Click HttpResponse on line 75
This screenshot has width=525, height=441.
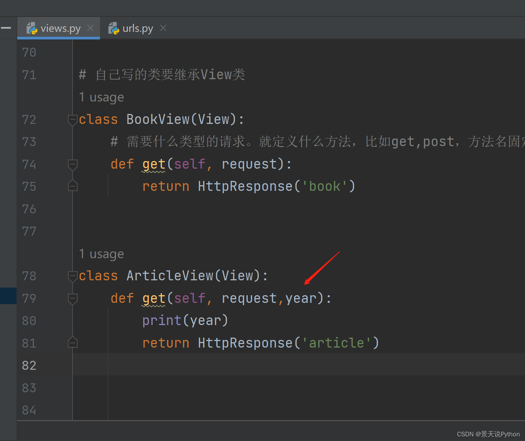245,186
